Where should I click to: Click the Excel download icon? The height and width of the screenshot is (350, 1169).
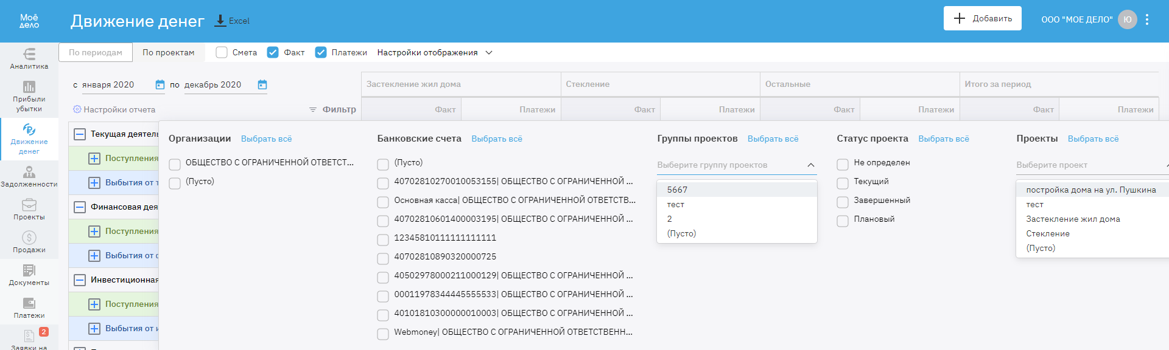tap(220, 21)
